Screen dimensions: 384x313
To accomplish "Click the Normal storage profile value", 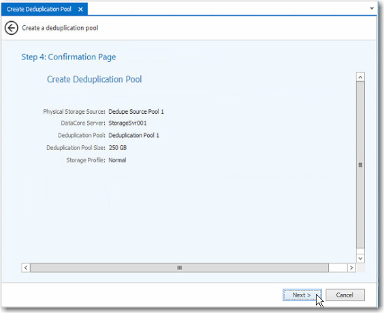I will 117,160.
